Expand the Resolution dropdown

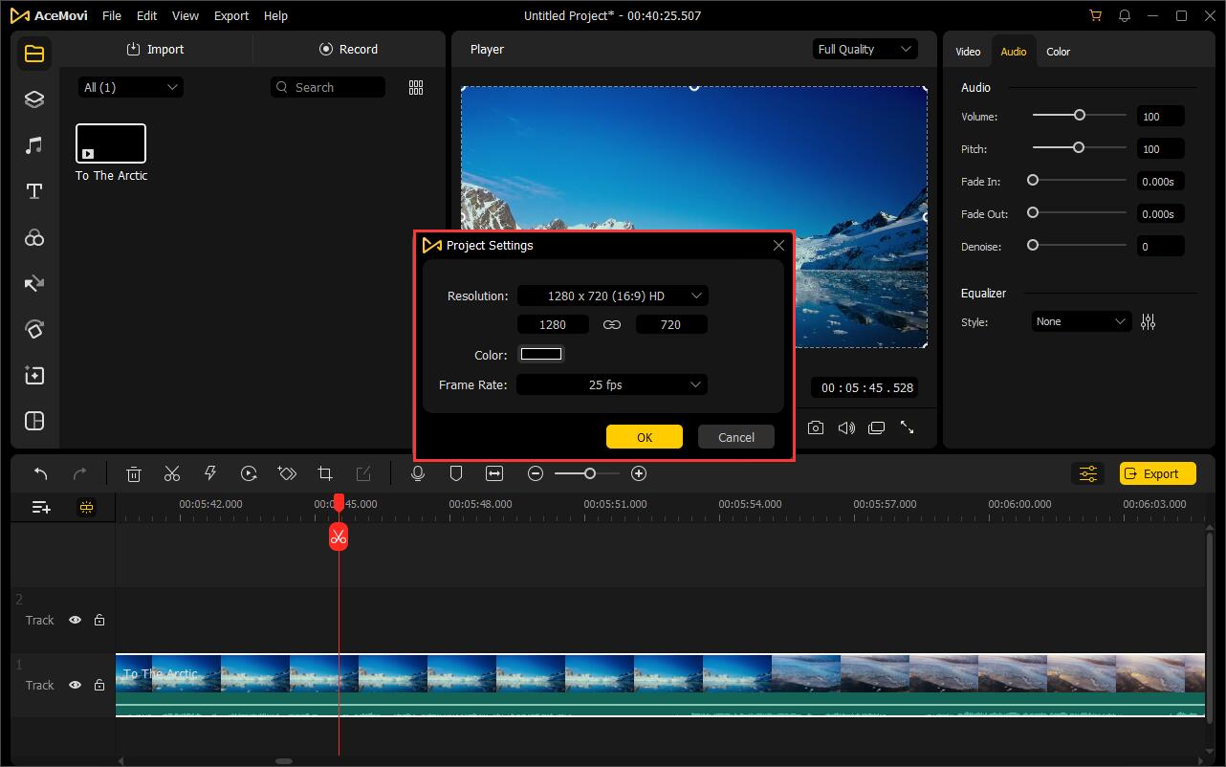612,296
